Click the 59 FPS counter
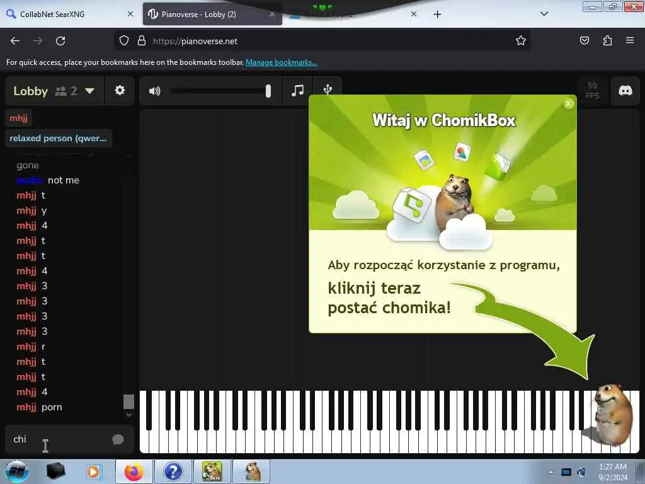The height and width of the screenshot is (484, 645). [x=592, y=91]
